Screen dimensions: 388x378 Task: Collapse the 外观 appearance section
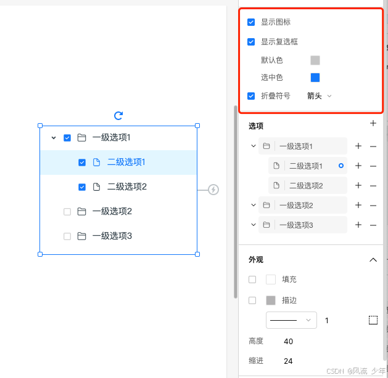coord(373,260)
